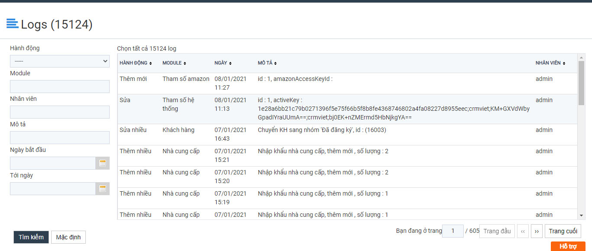This screenshot has height=251, width=592.
Task: Open the Hành động dropdown
Action: pyautogui.click(x=59, y=61)
